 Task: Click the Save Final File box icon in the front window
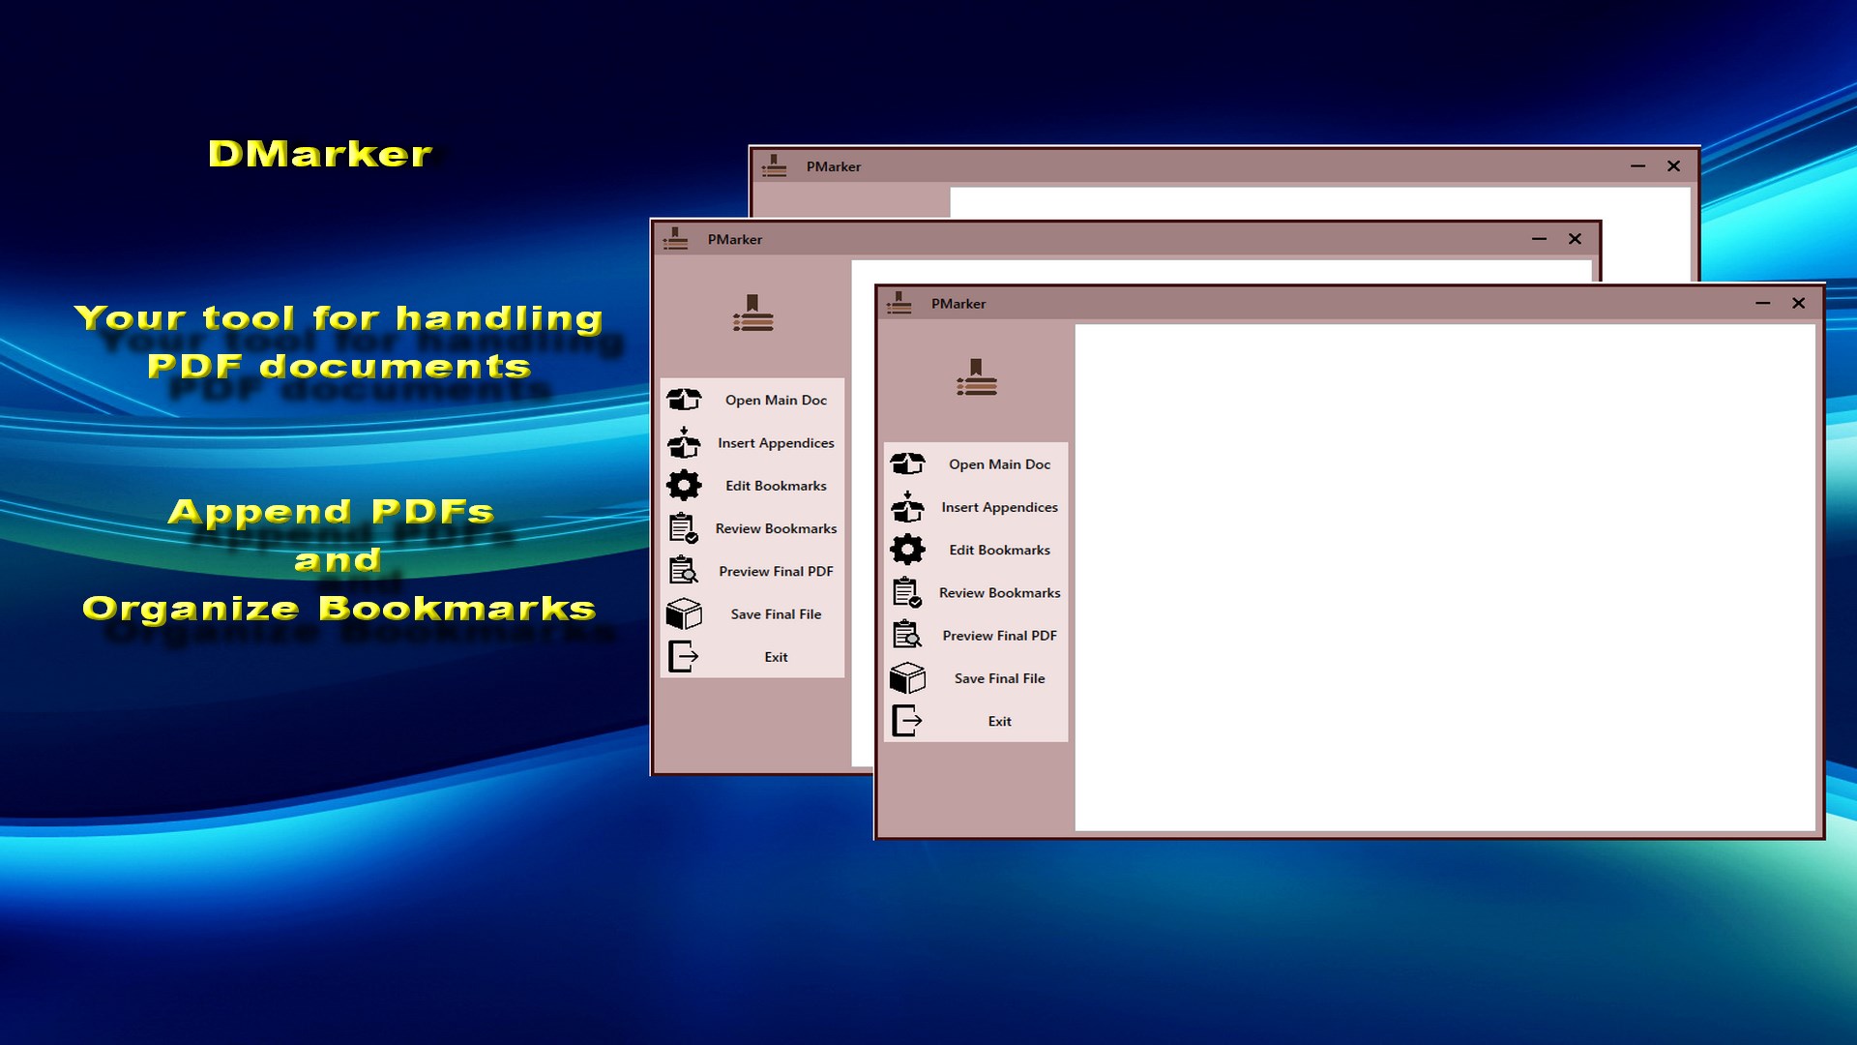pos(907,678)
